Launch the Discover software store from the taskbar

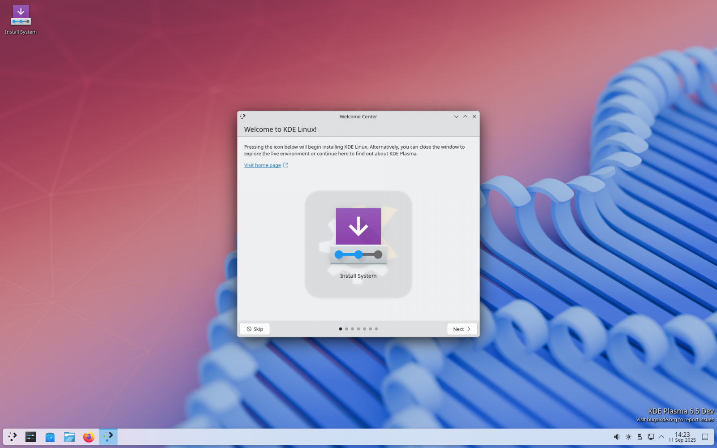coord(50,437)
